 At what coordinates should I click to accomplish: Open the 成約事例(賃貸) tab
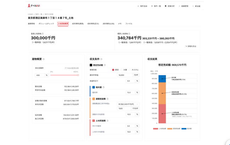[x=78, y=24]
